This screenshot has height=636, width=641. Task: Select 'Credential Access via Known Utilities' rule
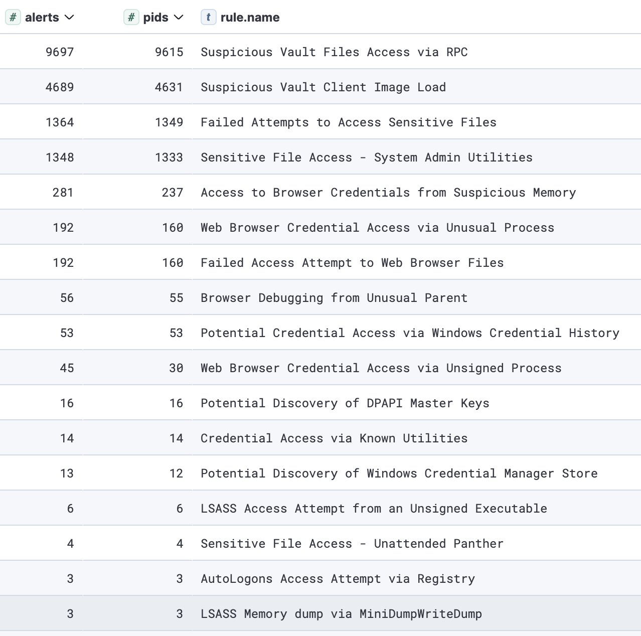coord(334,438)
